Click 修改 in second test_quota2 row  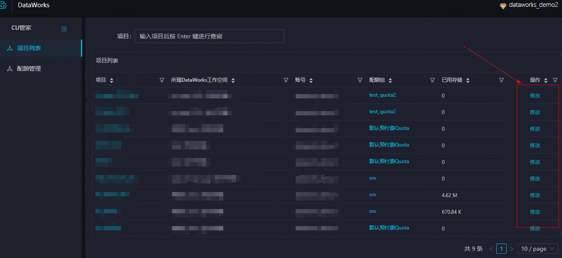535,112
